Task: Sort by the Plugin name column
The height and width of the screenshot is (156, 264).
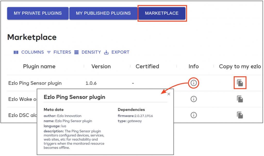Action: [39, 67]
